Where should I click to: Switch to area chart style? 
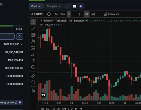point(93,14)
